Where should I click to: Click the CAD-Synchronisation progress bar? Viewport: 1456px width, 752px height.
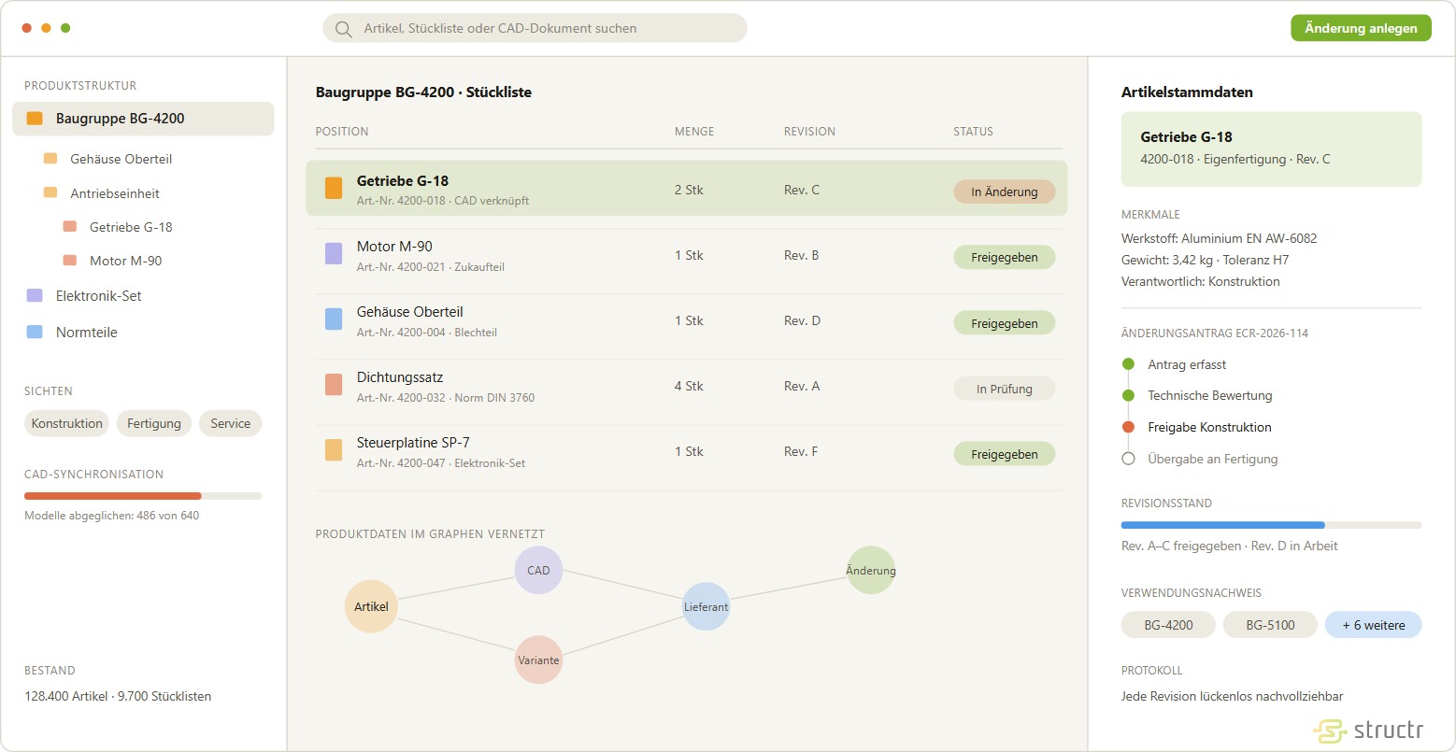[143, 496]
